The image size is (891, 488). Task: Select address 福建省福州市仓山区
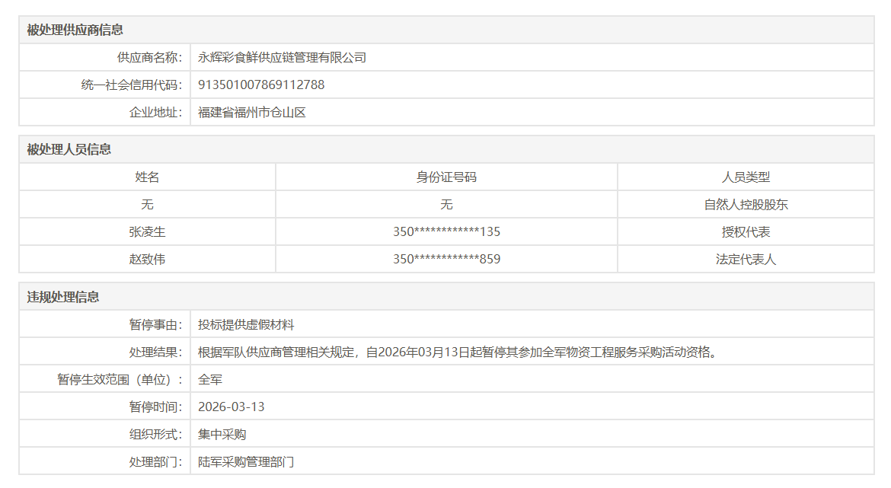(252, 113)
